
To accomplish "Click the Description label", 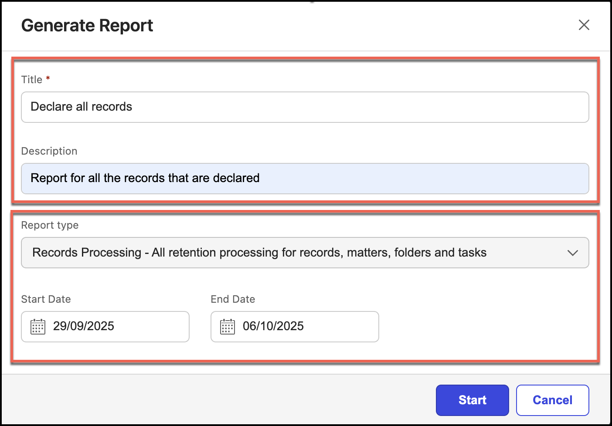I will tap(49, 151).
